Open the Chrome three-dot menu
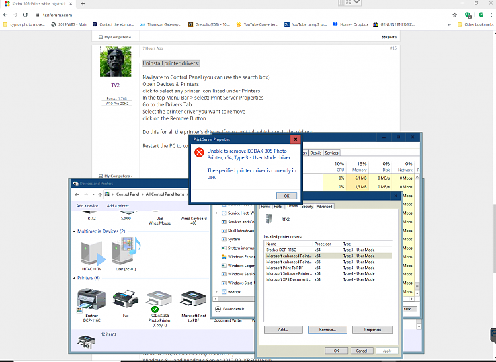The height and width of the screenshot is (362, 496). click(x=491, y=15)
